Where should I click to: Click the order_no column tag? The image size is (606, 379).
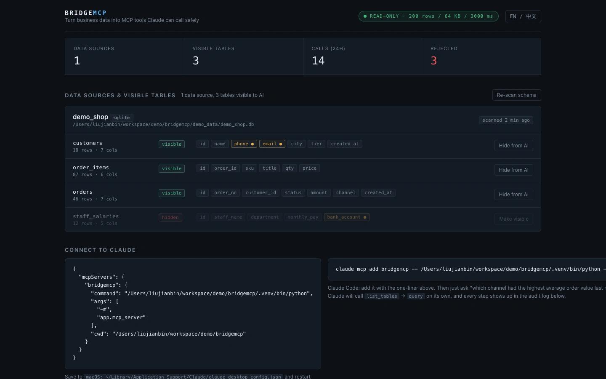[225, 193]
